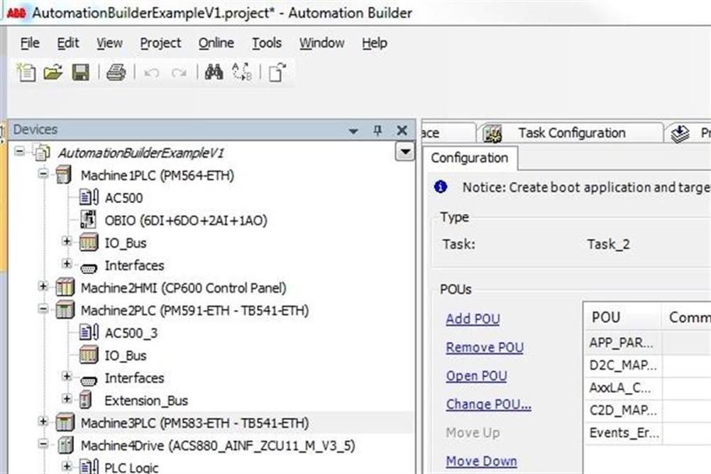Click Interfaces icon under Machine1PLC

click(89, 268)
